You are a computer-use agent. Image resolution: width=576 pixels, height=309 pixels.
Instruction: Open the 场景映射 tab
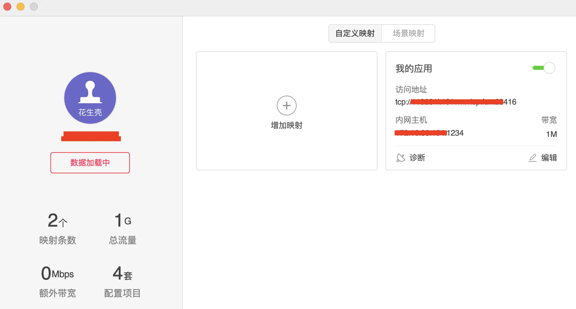(x=408, y=33)
